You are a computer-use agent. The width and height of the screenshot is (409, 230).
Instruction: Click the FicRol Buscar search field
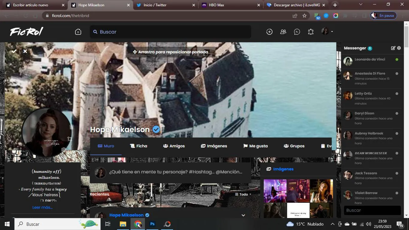[170, 32]
